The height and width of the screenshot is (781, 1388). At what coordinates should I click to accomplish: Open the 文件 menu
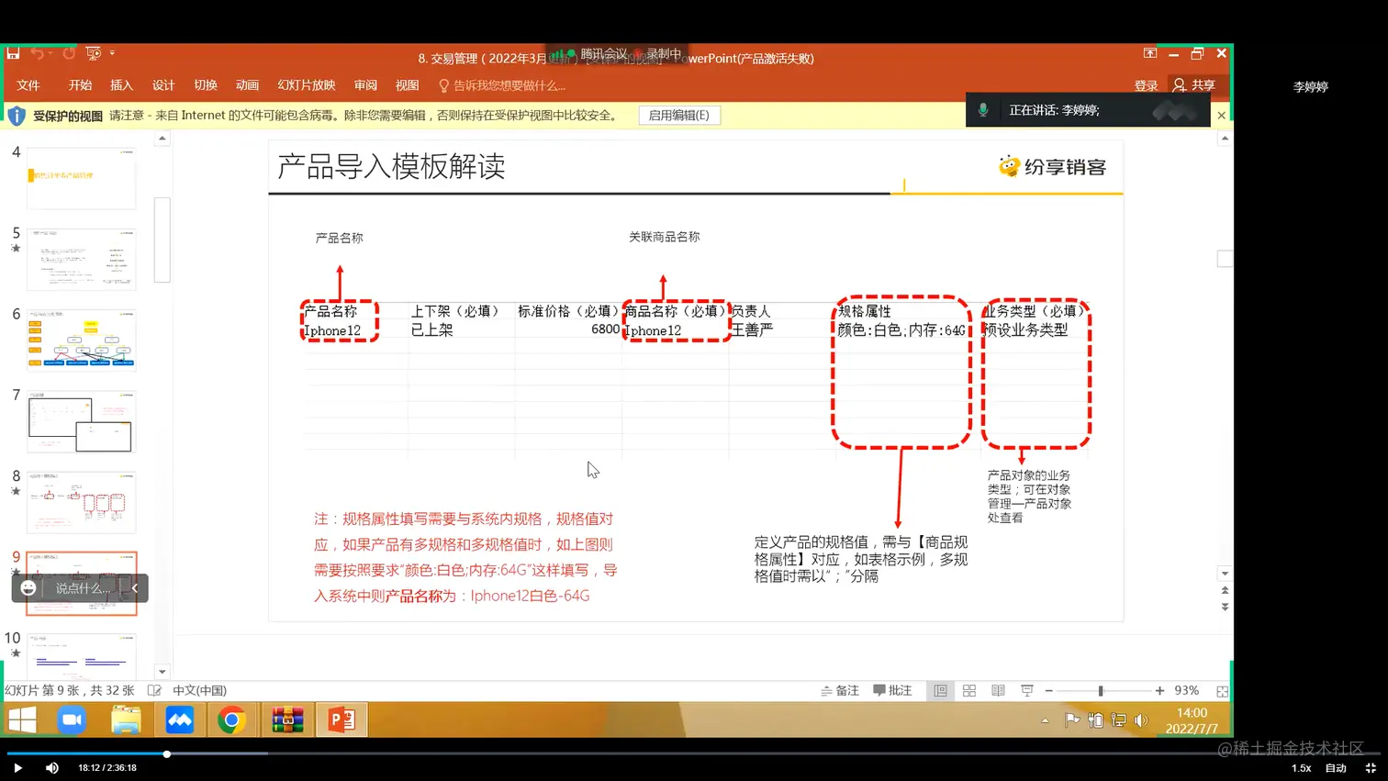tap(28, 85)
